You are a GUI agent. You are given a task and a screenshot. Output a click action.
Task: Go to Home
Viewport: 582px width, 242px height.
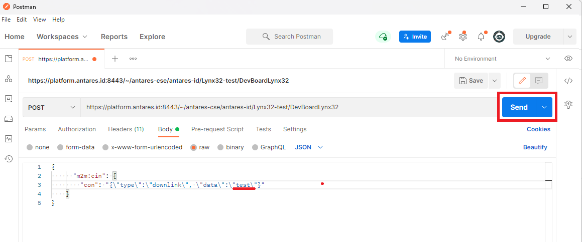pyautogui.click(x=15, y=37)
